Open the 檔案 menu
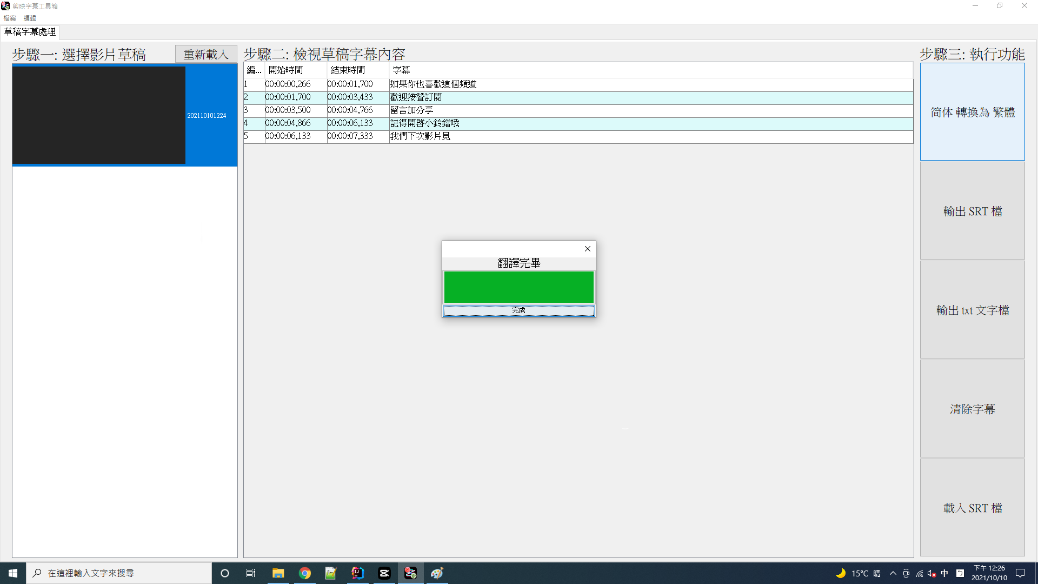The image size is (1038, 584). pyautogui.click(x=10, y=18)
